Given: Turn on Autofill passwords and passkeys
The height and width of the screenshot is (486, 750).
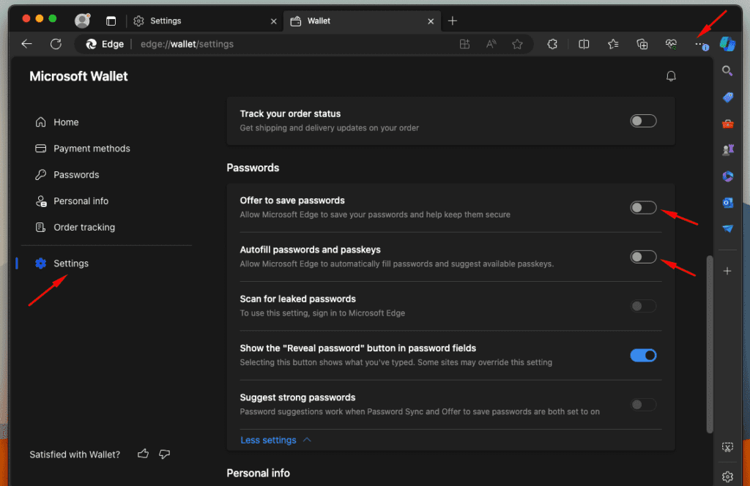Looking at the screenshot, I should tap(643, 257).
